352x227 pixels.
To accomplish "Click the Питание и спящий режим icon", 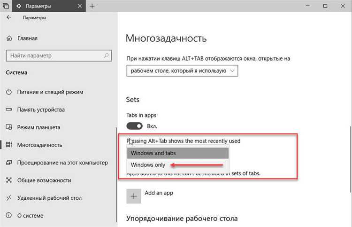I will point(9,92).
